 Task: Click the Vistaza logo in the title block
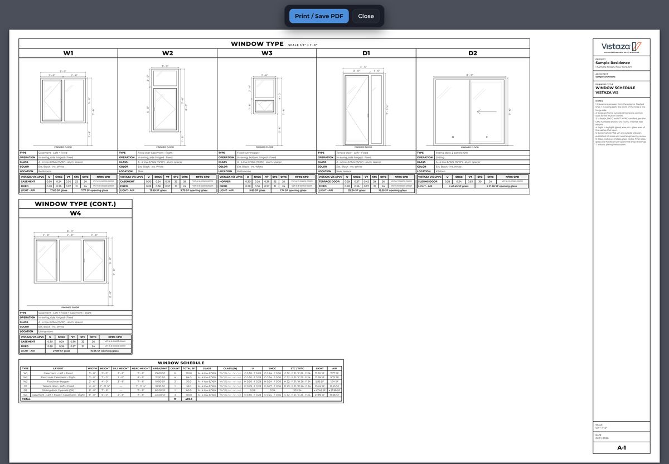[622, 47]
